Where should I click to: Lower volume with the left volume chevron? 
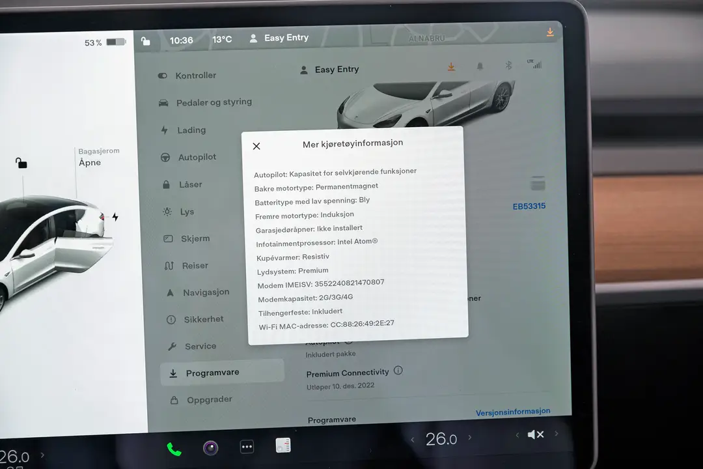pyautogui.click(x=517, y=435)
